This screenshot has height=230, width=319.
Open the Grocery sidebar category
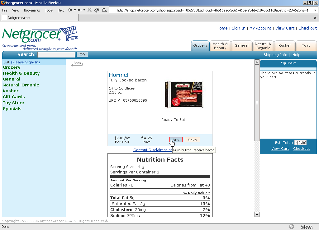click(12, 67)
